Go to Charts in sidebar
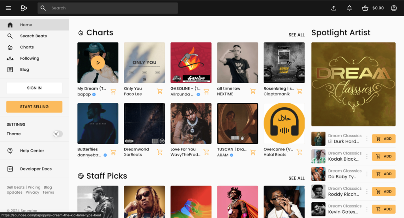This screenshot has height=218, width=404. 27,47
